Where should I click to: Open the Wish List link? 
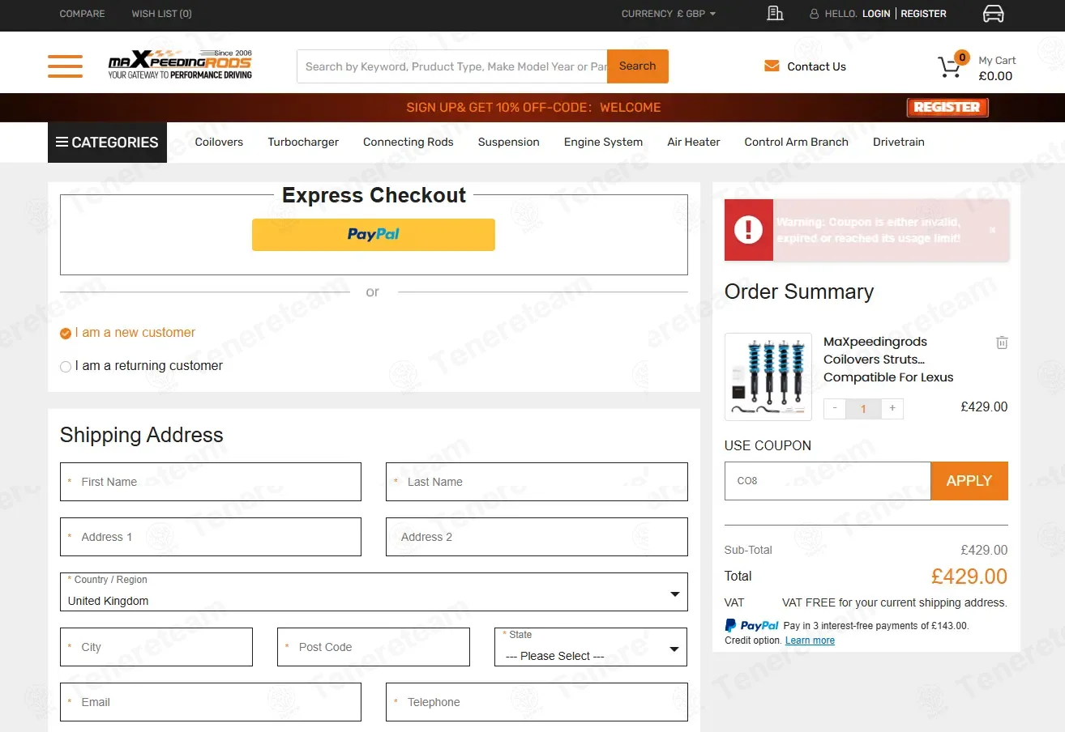tap(162, 14)
